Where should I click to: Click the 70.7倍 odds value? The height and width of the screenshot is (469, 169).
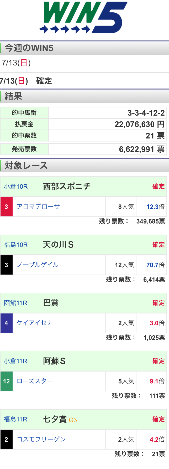[x=155, y=265]
